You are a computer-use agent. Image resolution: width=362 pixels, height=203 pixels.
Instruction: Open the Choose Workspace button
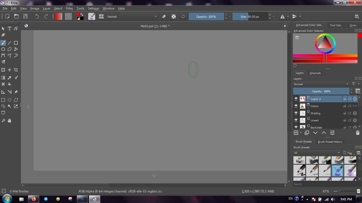(357, 16)
